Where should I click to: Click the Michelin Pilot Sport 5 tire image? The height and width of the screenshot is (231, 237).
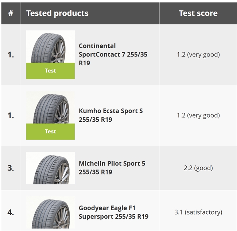[50, 168]
